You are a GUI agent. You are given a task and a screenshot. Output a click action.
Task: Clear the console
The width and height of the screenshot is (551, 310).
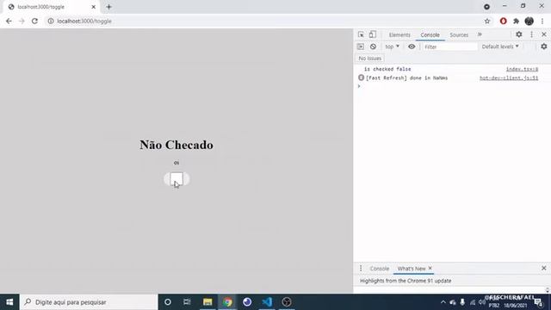(373, 46)
